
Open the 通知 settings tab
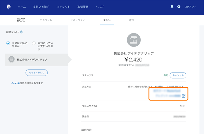[x=131, y=20]
